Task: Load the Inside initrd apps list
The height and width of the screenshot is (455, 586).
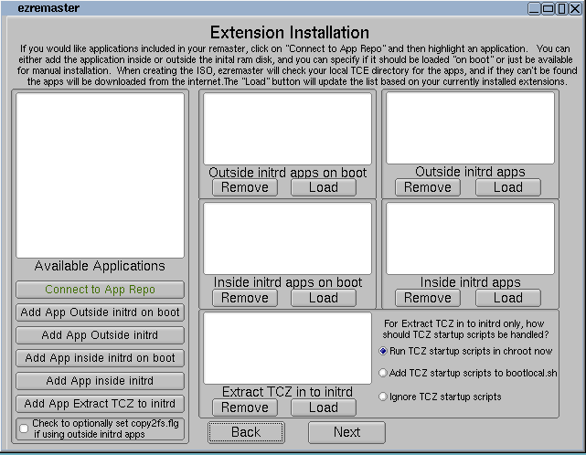Action: 507,298
